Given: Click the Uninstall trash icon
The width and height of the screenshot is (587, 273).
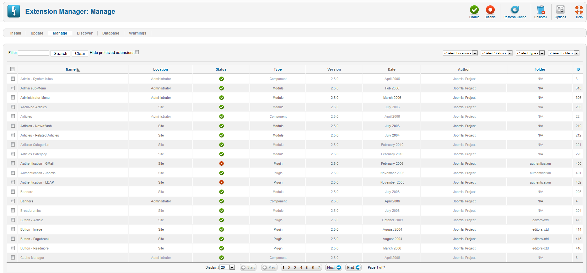Looking at the screenshot, I should click(x=541, y=10).
